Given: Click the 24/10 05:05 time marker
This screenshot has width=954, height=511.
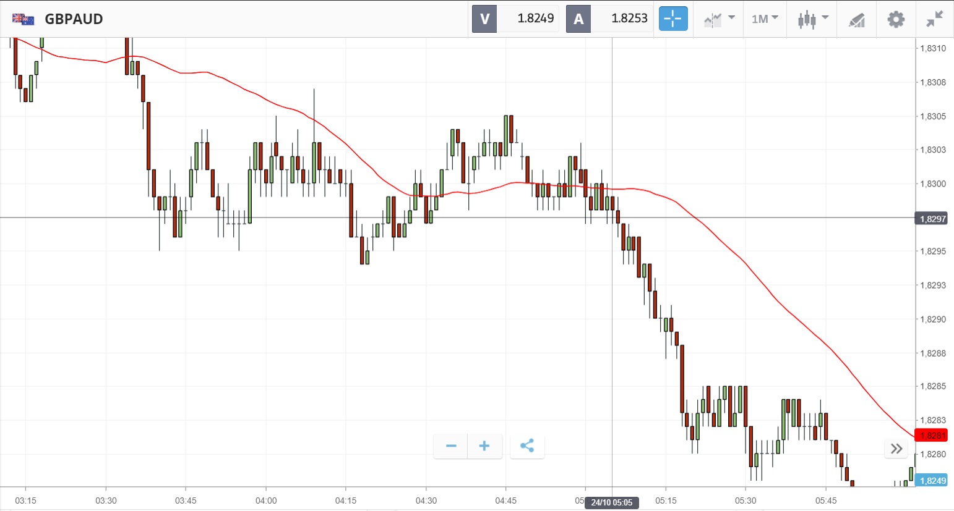Looking at the screenshot, I should coord(611,502).
